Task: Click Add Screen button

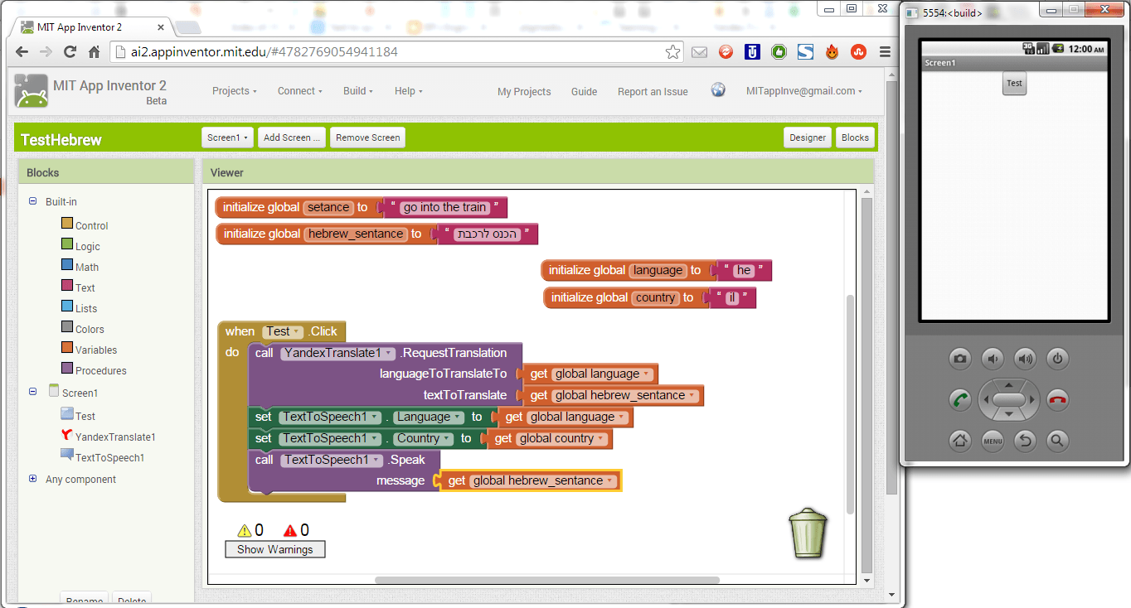Action: point(292,138)
